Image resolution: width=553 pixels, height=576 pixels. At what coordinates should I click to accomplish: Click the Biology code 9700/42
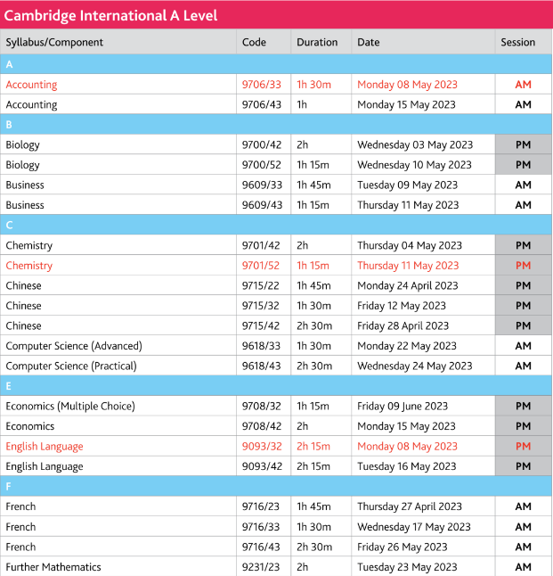click(262, 144)
